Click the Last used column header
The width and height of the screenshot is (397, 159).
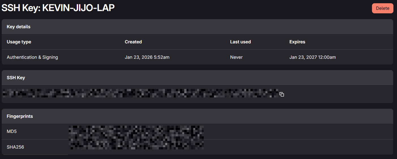coord(241,42)
